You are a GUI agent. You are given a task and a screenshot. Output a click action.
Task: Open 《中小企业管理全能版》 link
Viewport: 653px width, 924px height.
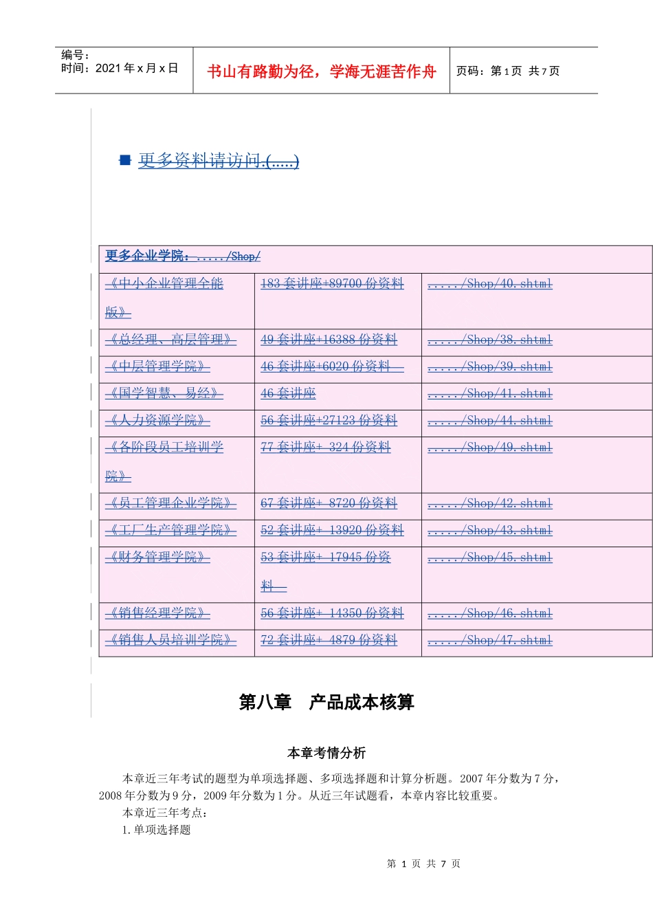pos(164,298)
